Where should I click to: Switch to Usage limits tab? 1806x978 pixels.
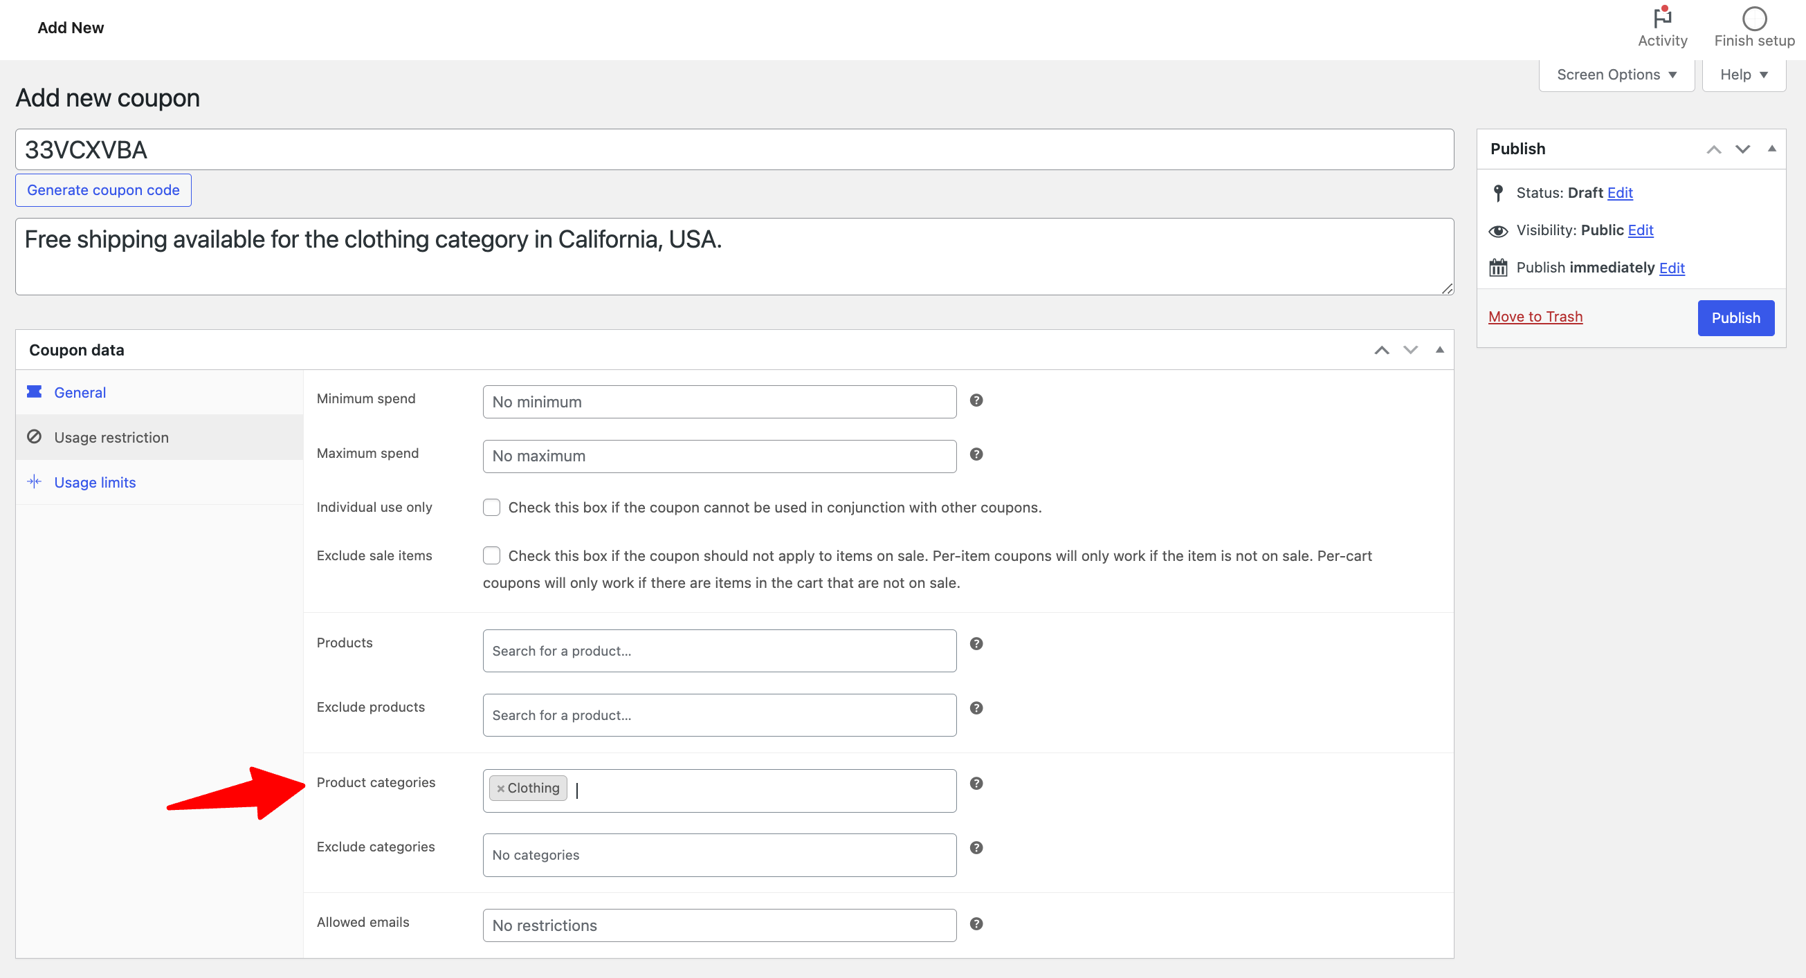coord(160,482)
